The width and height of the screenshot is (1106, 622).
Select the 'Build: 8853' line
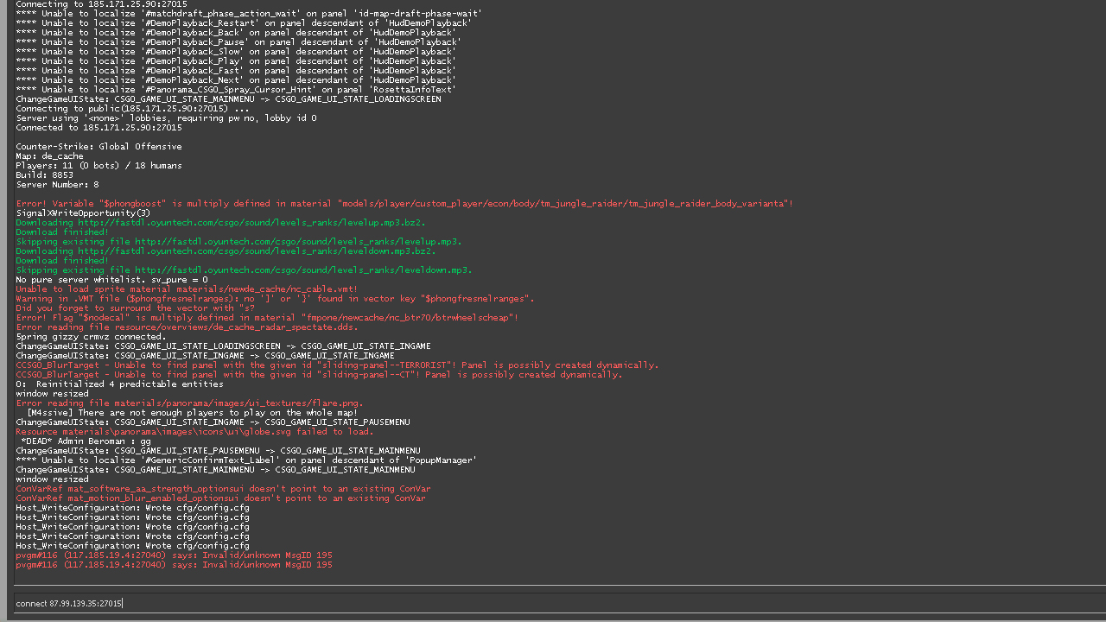45,175
